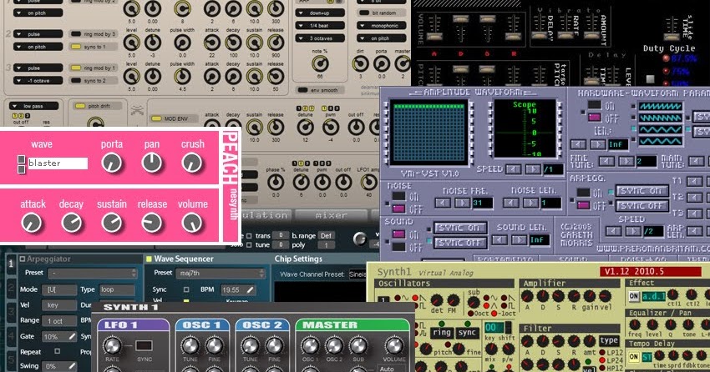This screenshot has height=372, width=710.
Task: Decrease NOISE LEN. with left arrow
Action: coord(511,203)
